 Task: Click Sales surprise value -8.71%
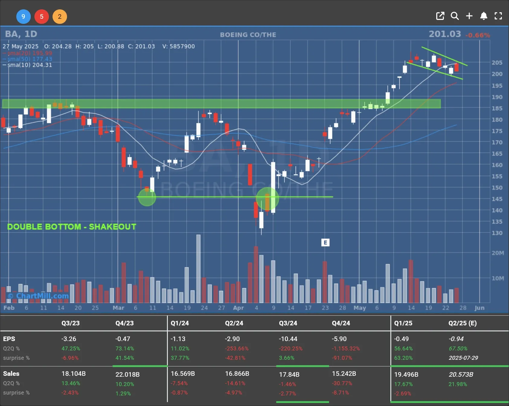340,393
